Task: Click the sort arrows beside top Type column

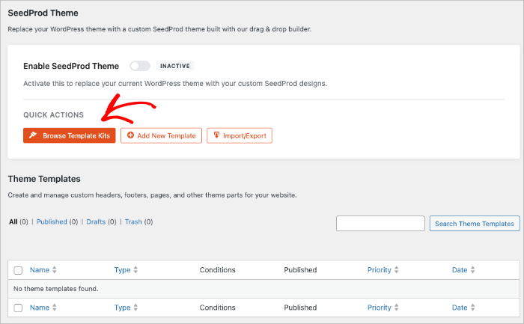Action: pos(135,270)
